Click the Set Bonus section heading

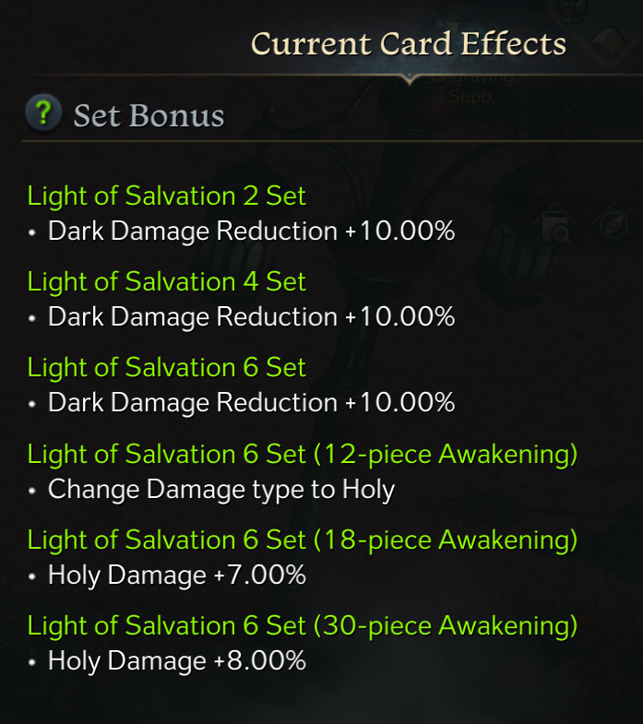149,115
